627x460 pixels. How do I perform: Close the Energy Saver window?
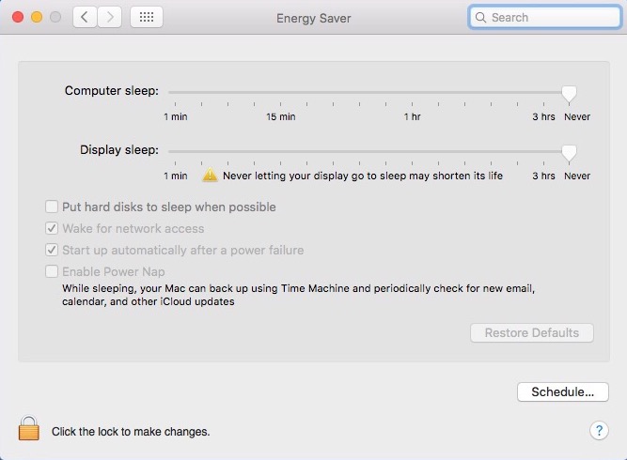[18, 17]
